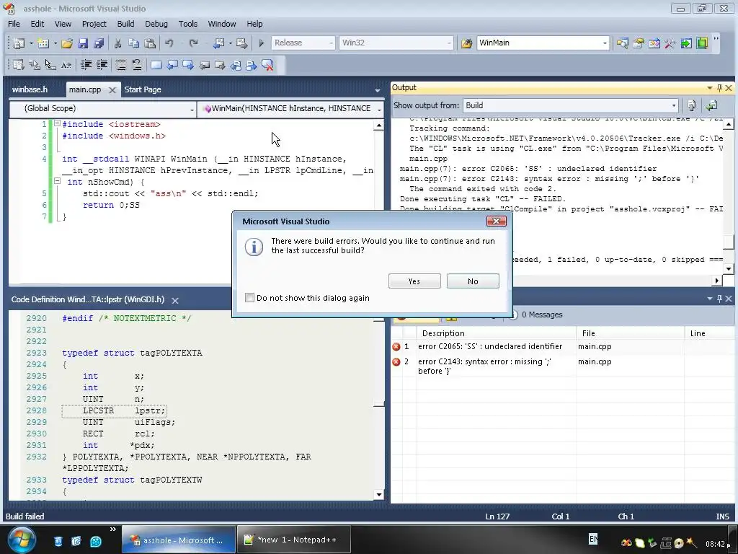Switch to the winbase.h tab
The width and height of the screenshot is (738, 554).
(x=30, y=89)
